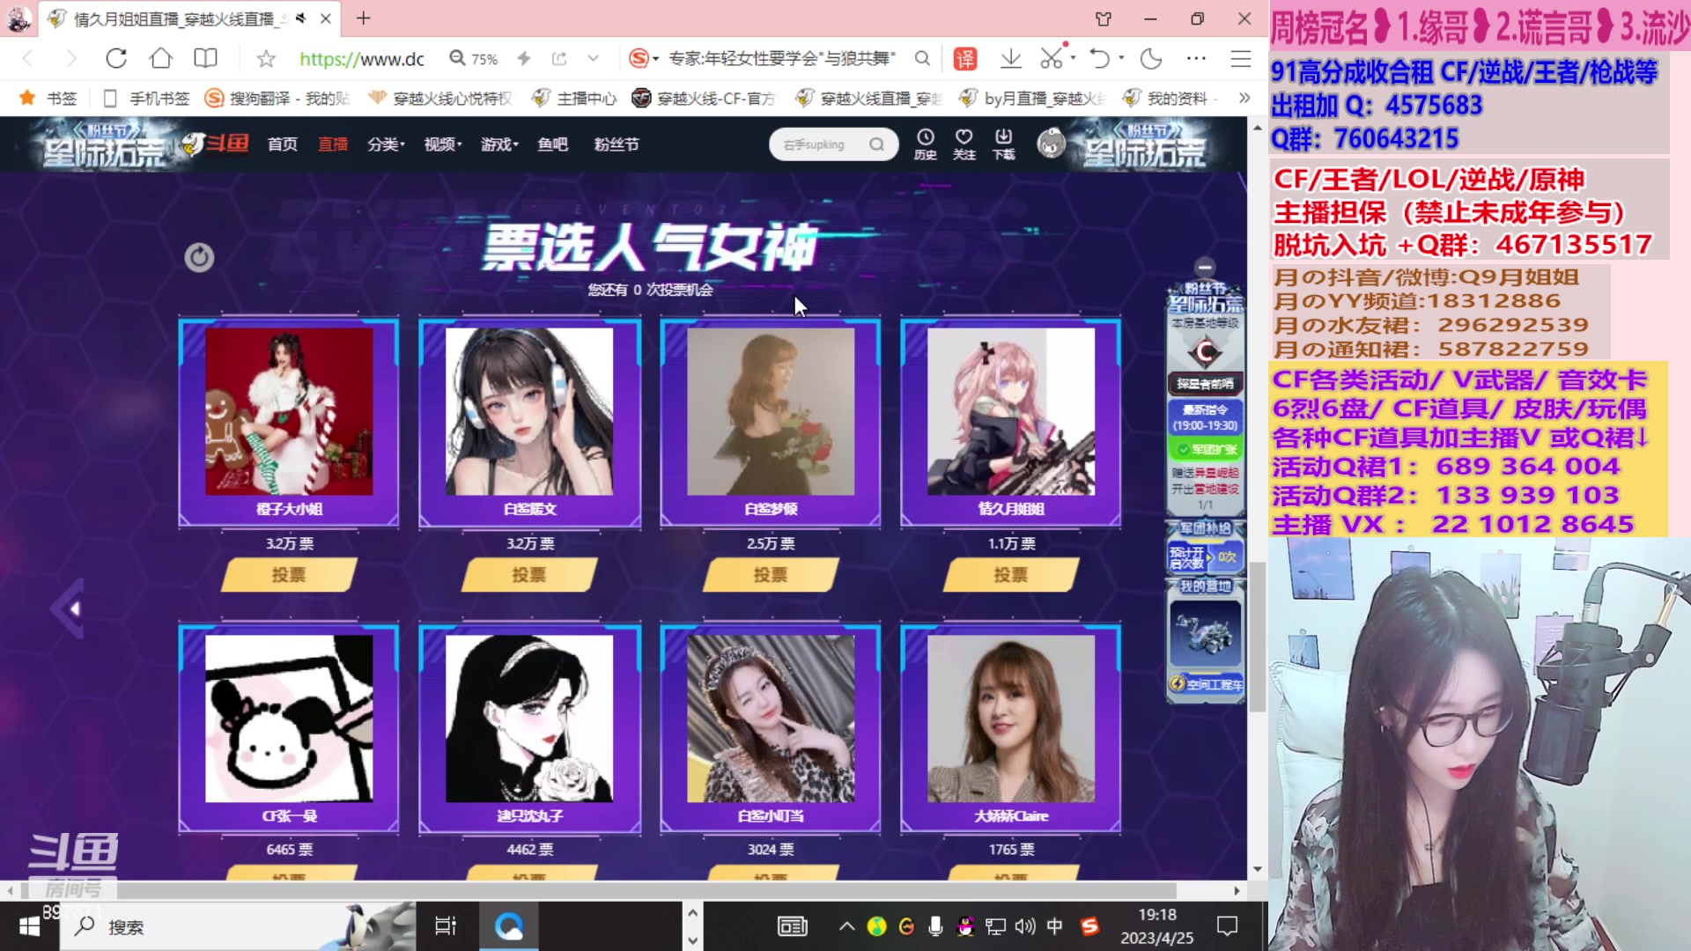This screenshot has height=951, width=1691.
Task: Open the 下载 download icon on Douyu
Action: (1004, 144)
